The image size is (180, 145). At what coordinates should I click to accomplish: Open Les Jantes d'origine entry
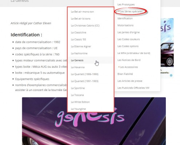128,32
